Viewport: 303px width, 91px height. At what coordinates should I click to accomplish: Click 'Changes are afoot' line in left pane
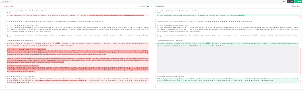(55, 22)
